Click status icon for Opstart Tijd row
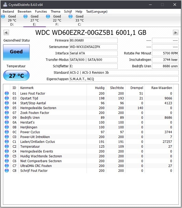 (7, 98)
